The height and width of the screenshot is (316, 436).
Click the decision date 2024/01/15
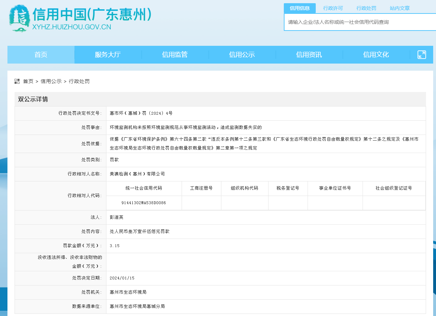[x=122, y=278]
